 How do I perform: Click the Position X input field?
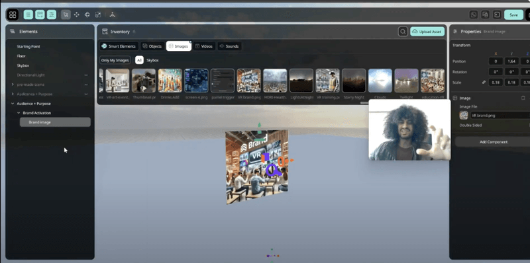[496, 61]
